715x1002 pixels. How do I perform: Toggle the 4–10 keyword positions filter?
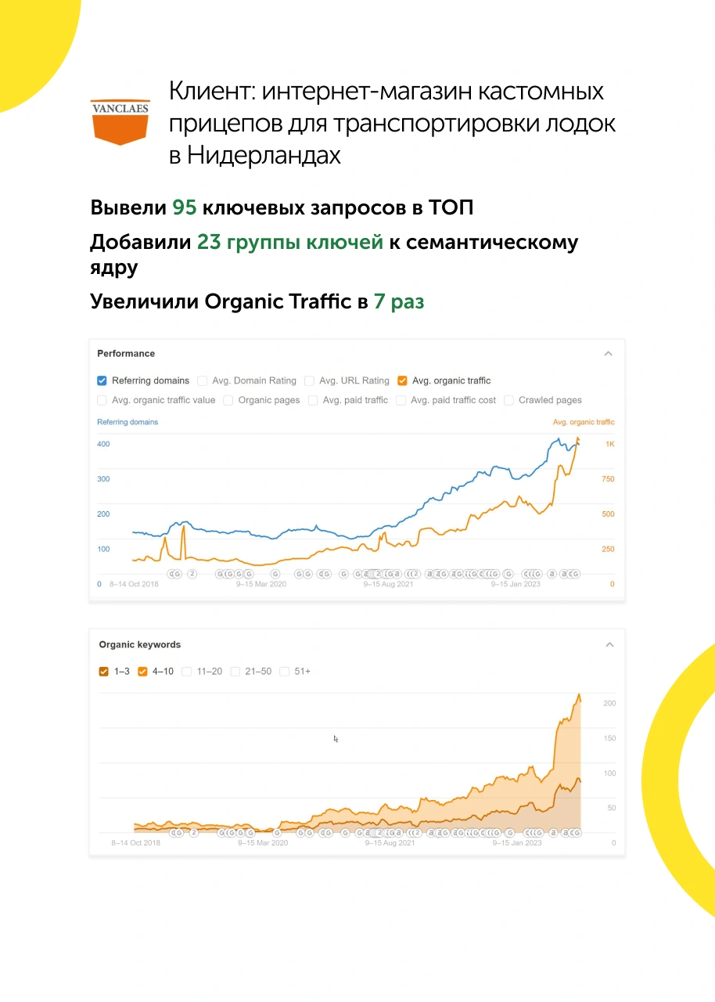142,672
